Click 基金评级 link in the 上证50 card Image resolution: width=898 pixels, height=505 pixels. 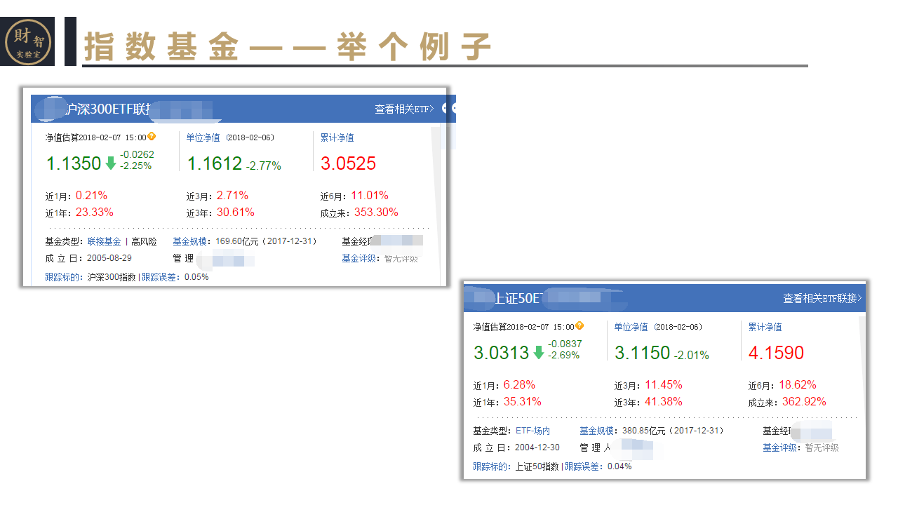pos(779,447)
